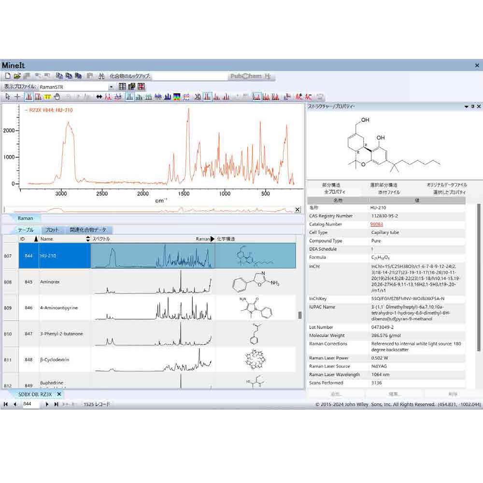
Task: Click the Raman arrow in spectrum column header
Action: pos(212,239)
